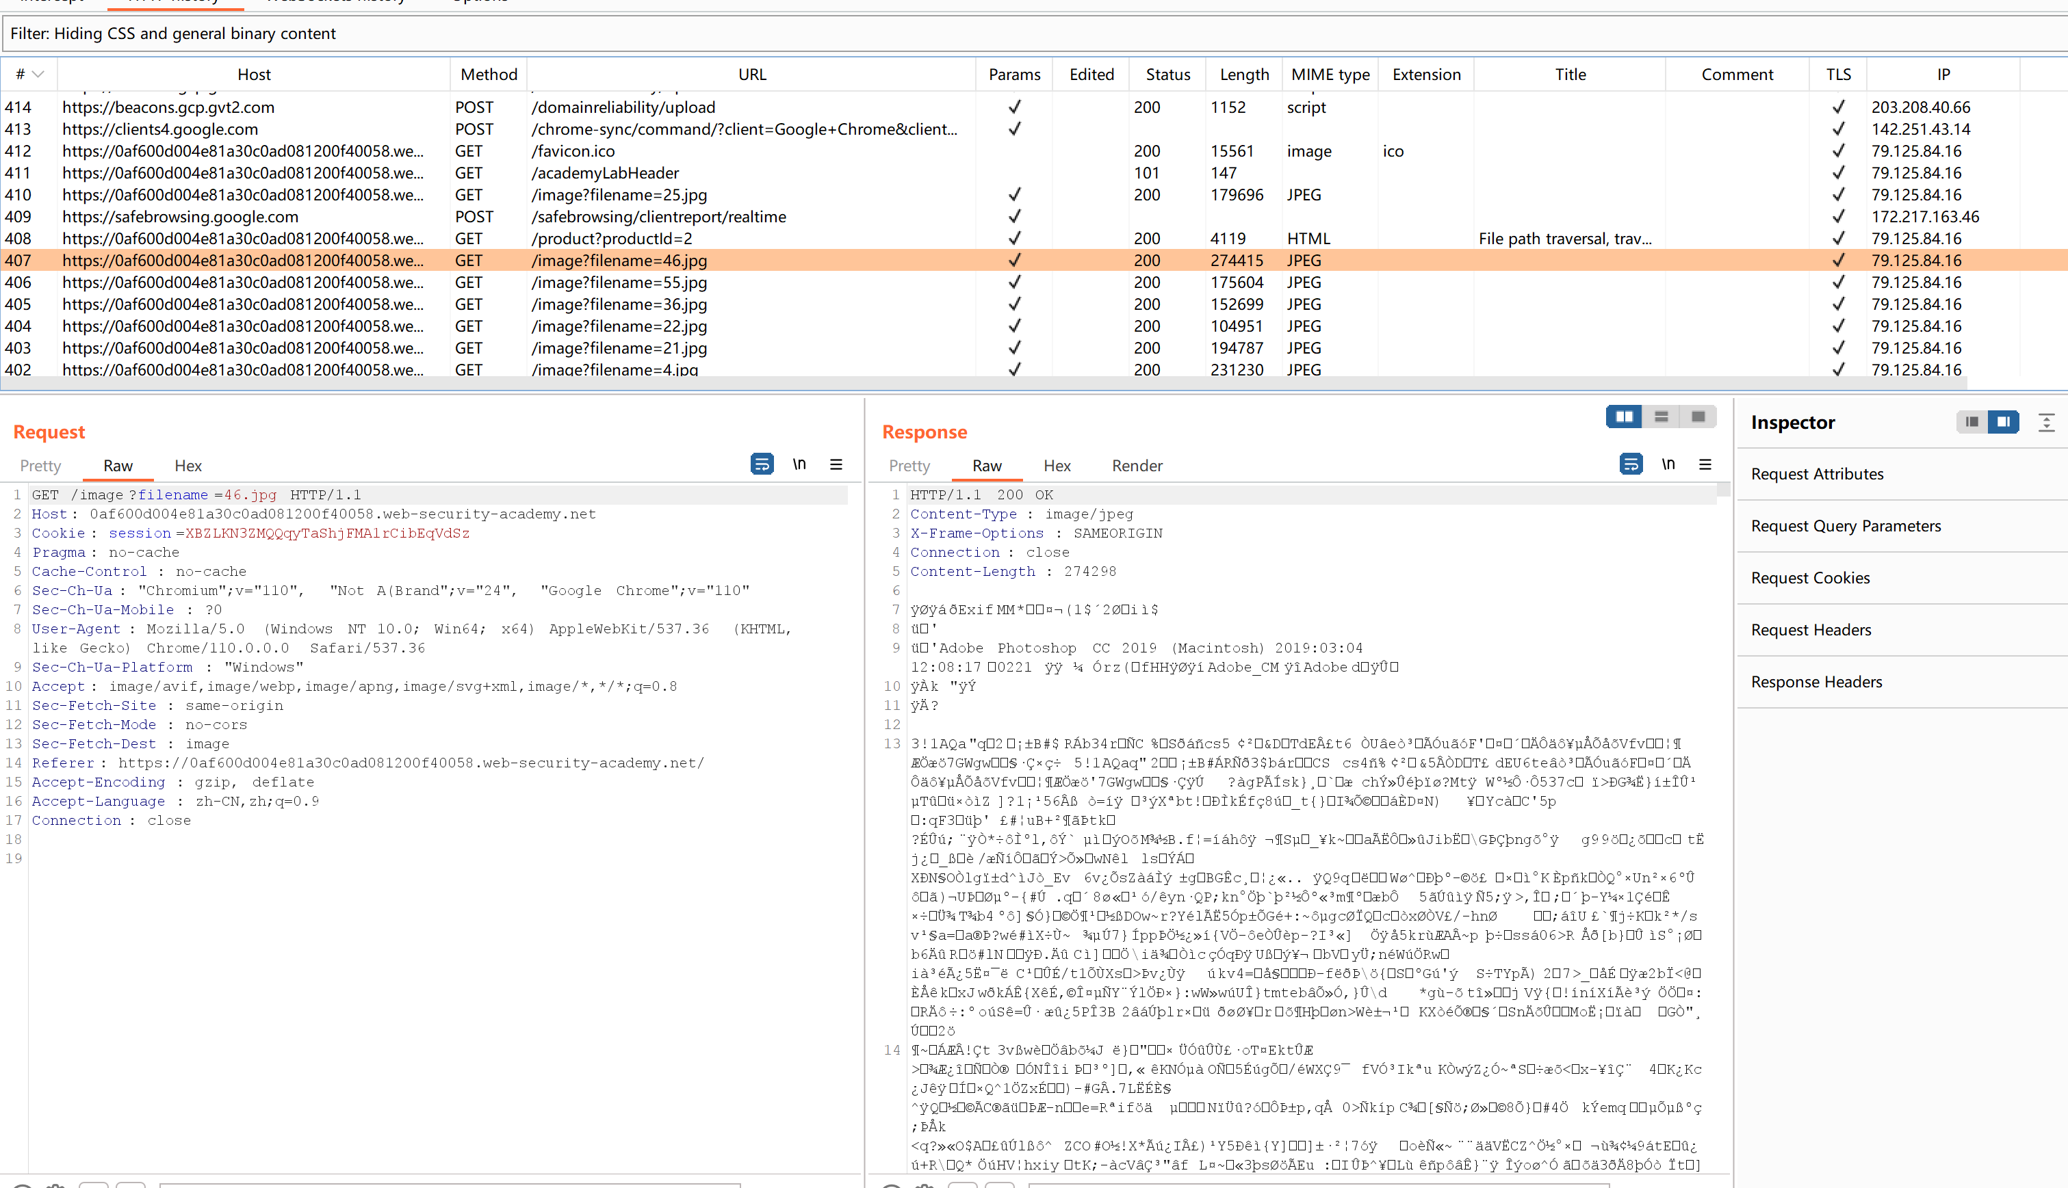Switch to the Render tab in Response
Viewport: 2068px width, 1188px height.
click(x=1137, y=466)
